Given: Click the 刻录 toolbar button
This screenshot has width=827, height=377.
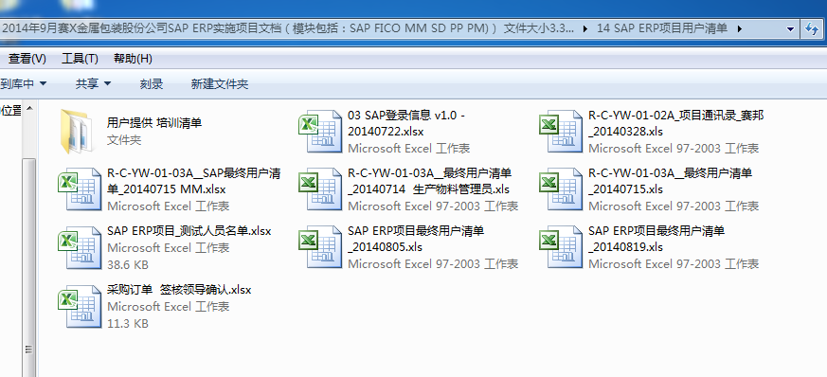Looking at the screenshot, I should (152, 83).
